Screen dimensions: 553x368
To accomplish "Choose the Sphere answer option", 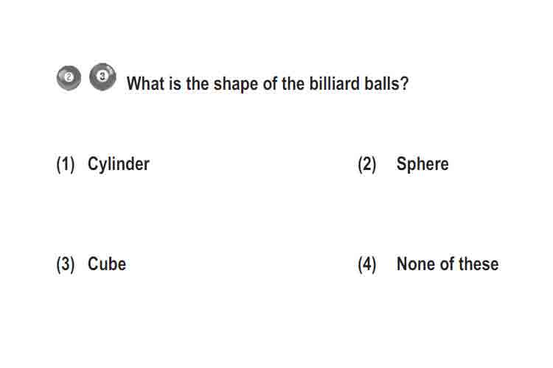I will [x=422, y=164].
